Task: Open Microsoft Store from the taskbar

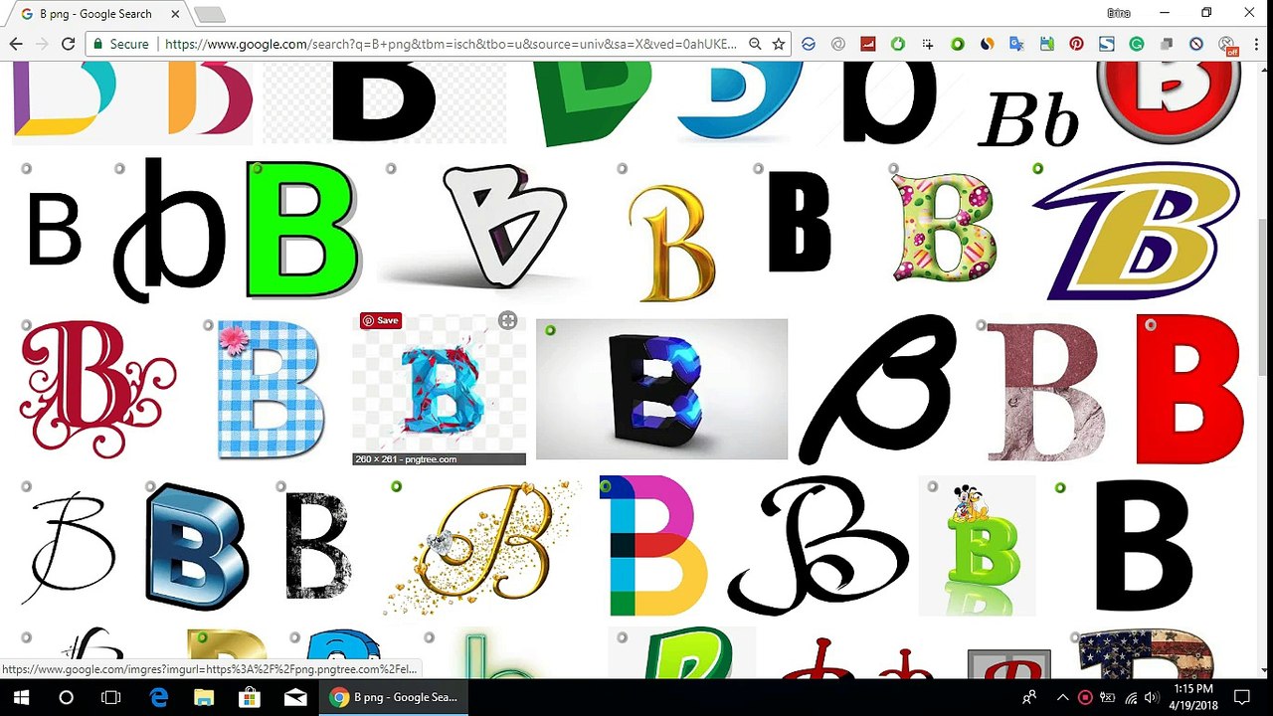Action: 250,697
